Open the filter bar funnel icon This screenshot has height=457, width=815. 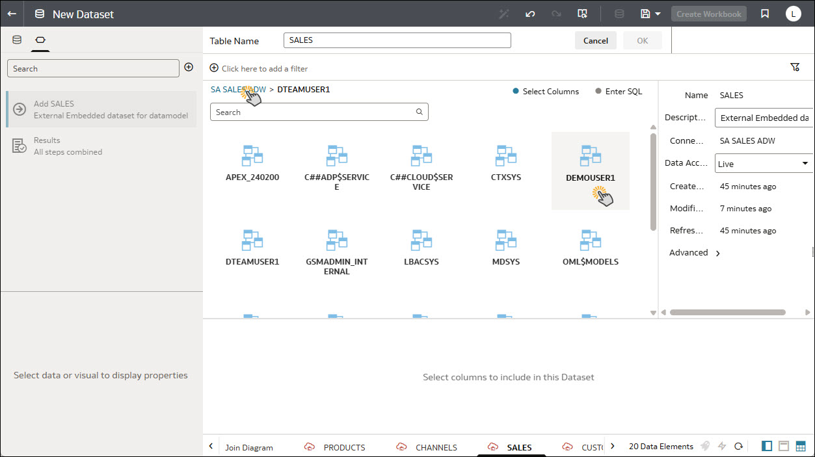(794, 67)
